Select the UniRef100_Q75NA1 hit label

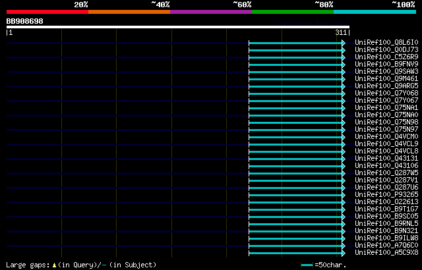[x=386, y=108]
